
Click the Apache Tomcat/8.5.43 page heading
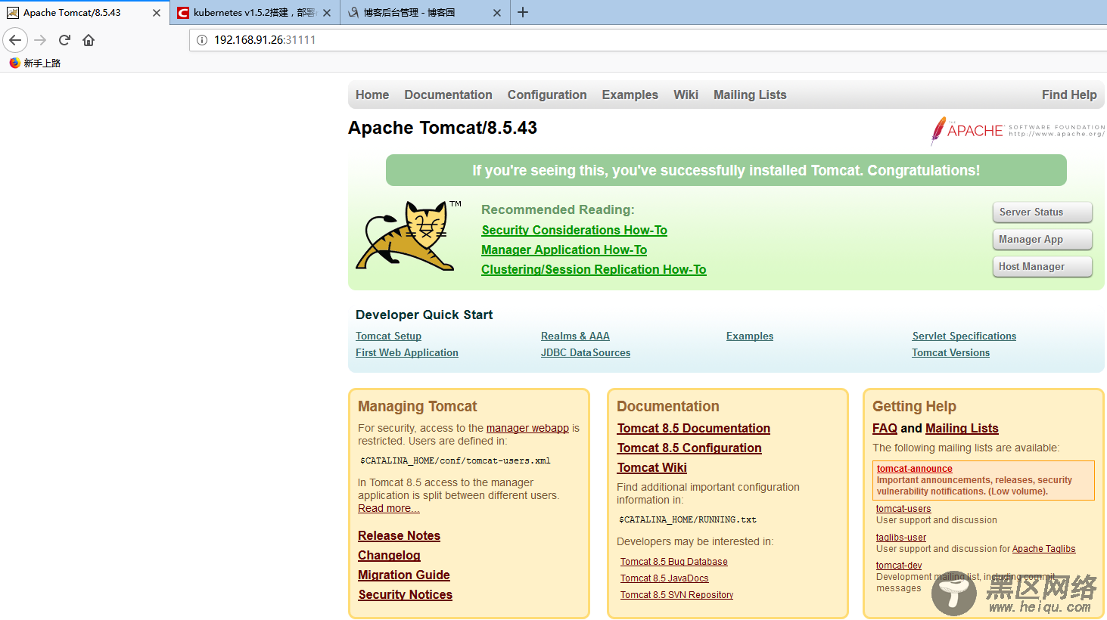[443, 128]
